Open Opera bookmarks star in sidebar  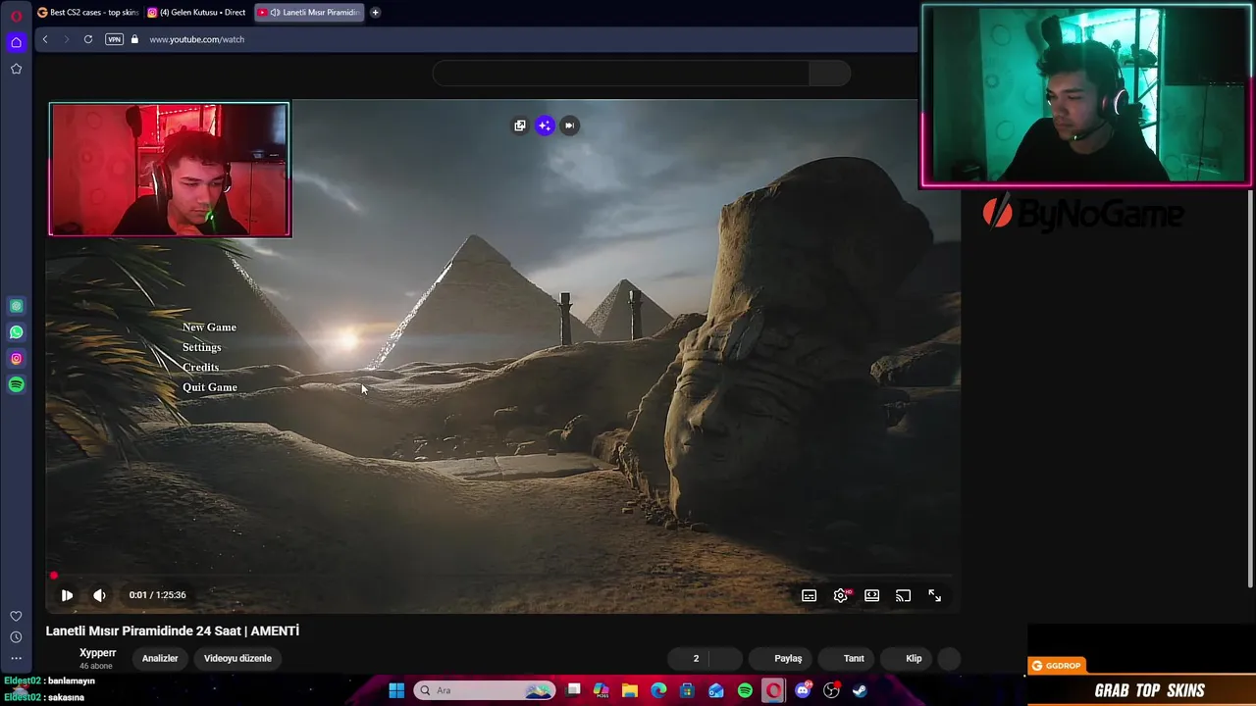click(16, 69)
